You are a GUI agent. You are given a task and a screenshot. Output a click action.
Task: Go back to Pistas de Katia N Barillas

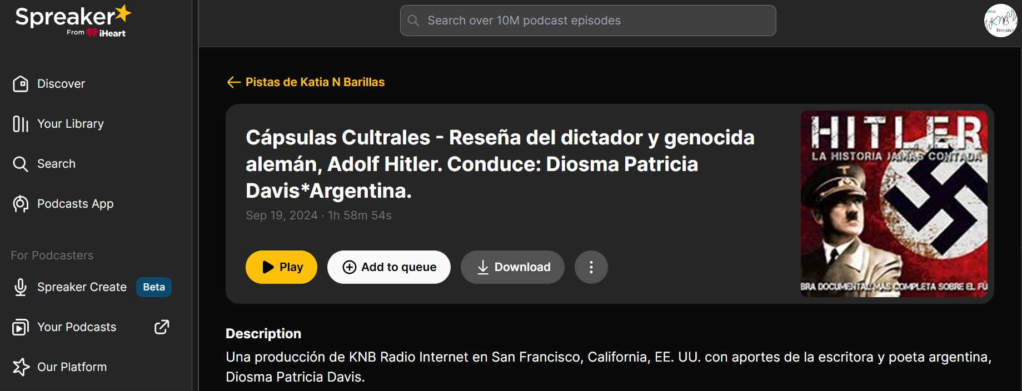tap(315, 82)
